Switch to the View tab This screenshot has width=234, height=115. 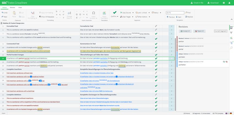pos(20,7)
